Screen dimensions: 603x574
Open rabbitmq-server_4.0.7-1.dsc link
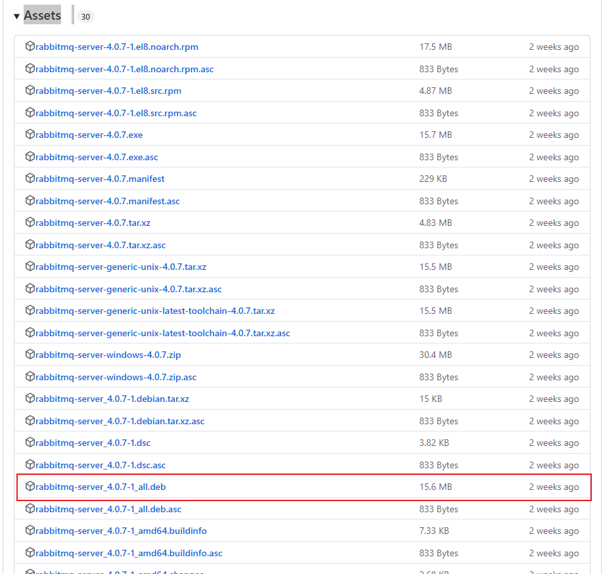pyautogui.click(x=93, y=443)
